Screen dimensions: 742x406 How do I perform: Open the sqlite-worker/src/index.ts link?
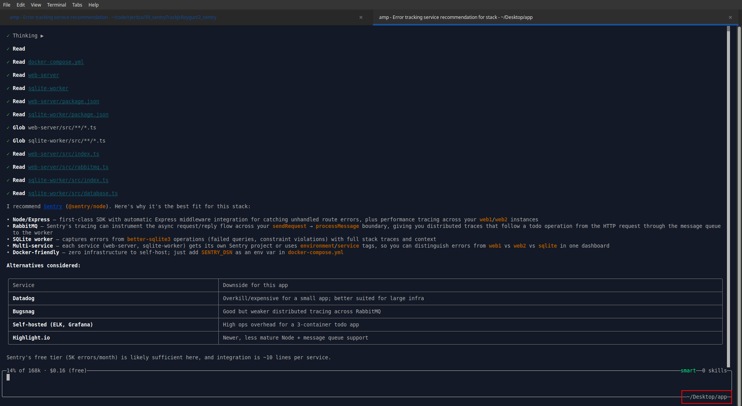[x=68, y=180]
